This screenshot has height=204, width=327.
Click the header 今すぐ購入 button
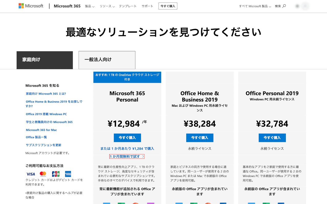(168, 6)
